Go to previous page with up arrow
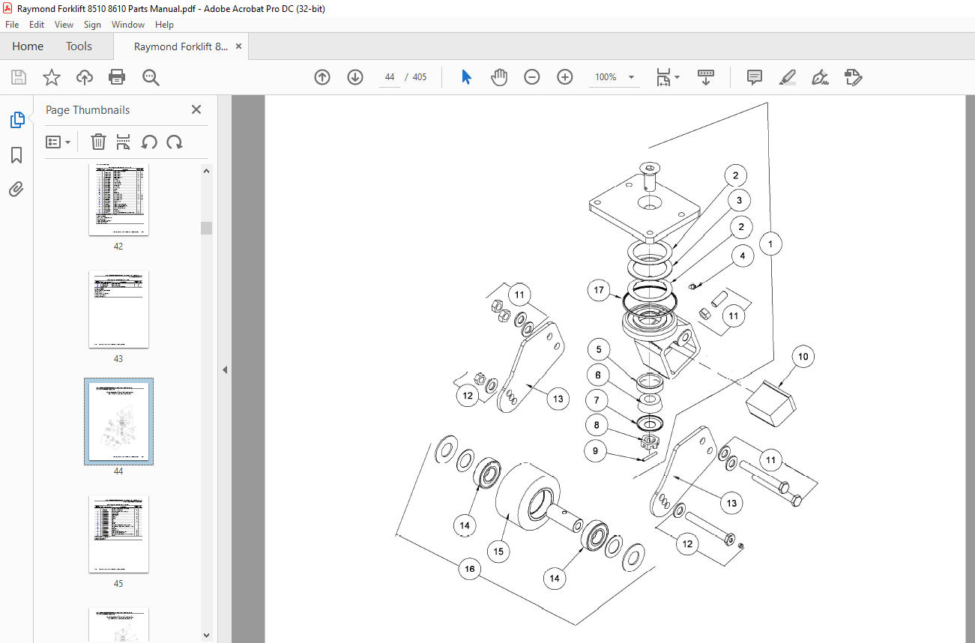The width and height of the screenshot is (975, 643). coord(322,77)
